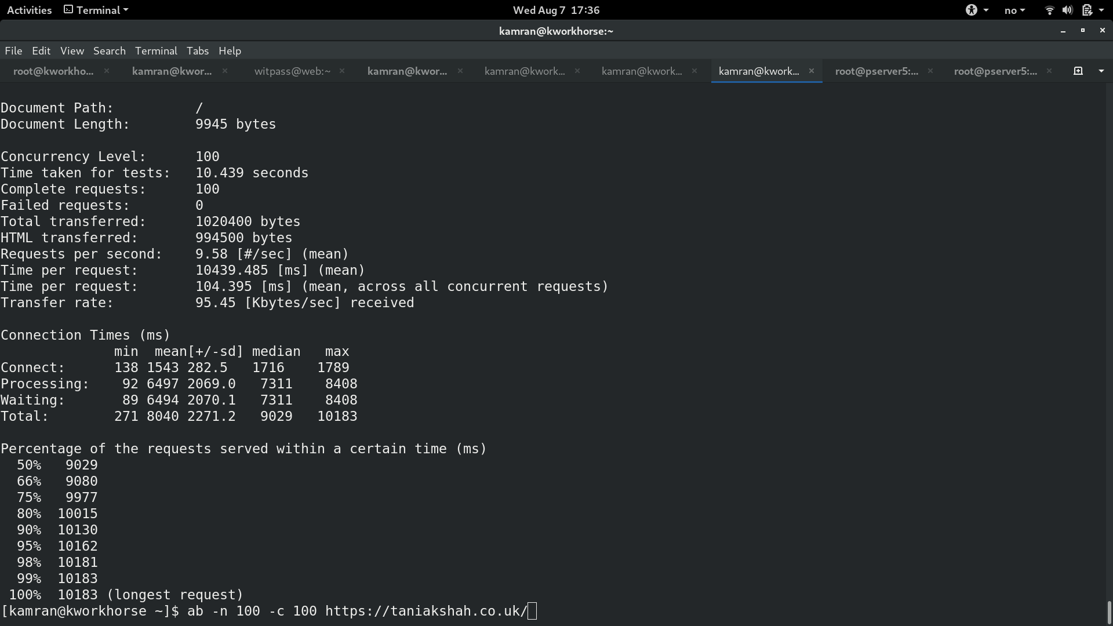Click the Activities button
Viewport: 1113px width, 626px height.
click(29, 10)
